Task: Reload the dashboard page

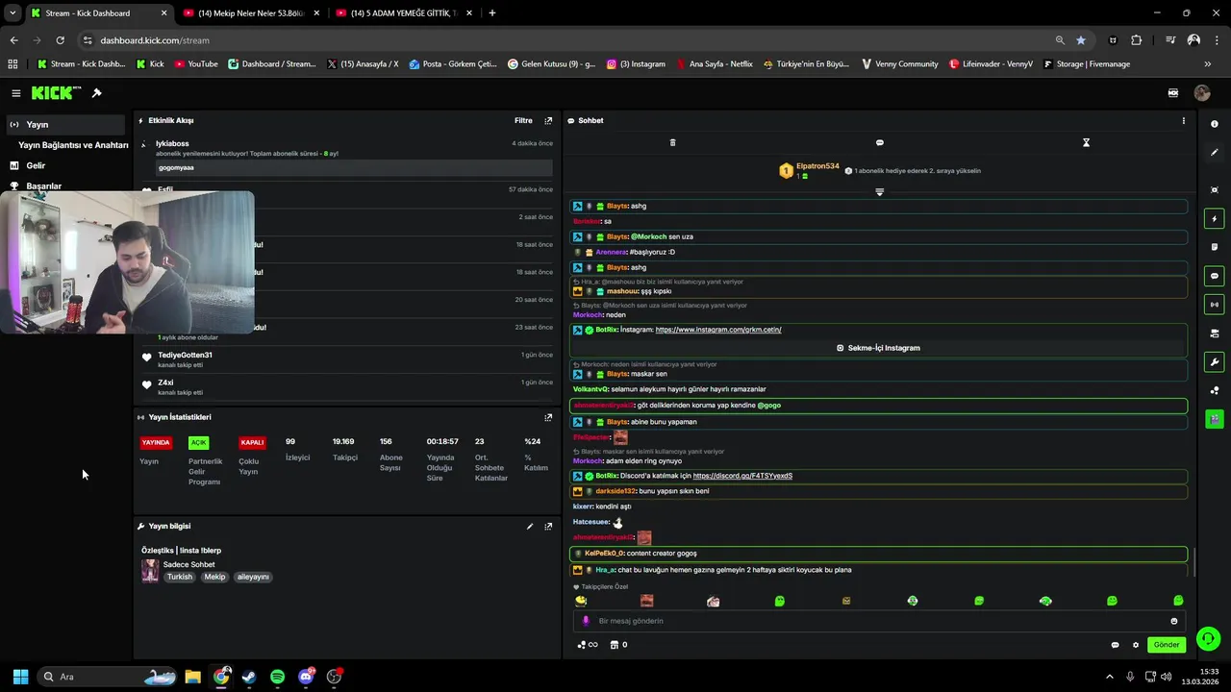Action: (x=60, y=40)
